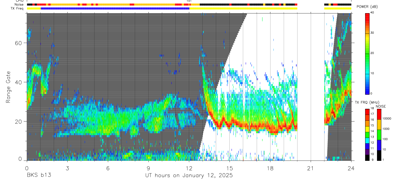Click the x-axis tick label '9'
Viewport: 395px width, 182px height.
[x=148, y=168]
